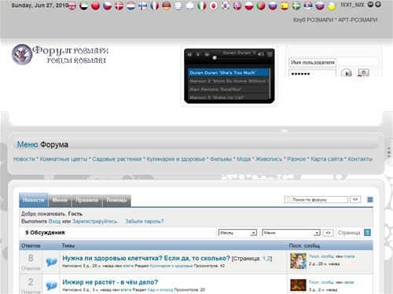Select the German flag icon
This screenshot has width=393, height=294.
pos(167,5)
